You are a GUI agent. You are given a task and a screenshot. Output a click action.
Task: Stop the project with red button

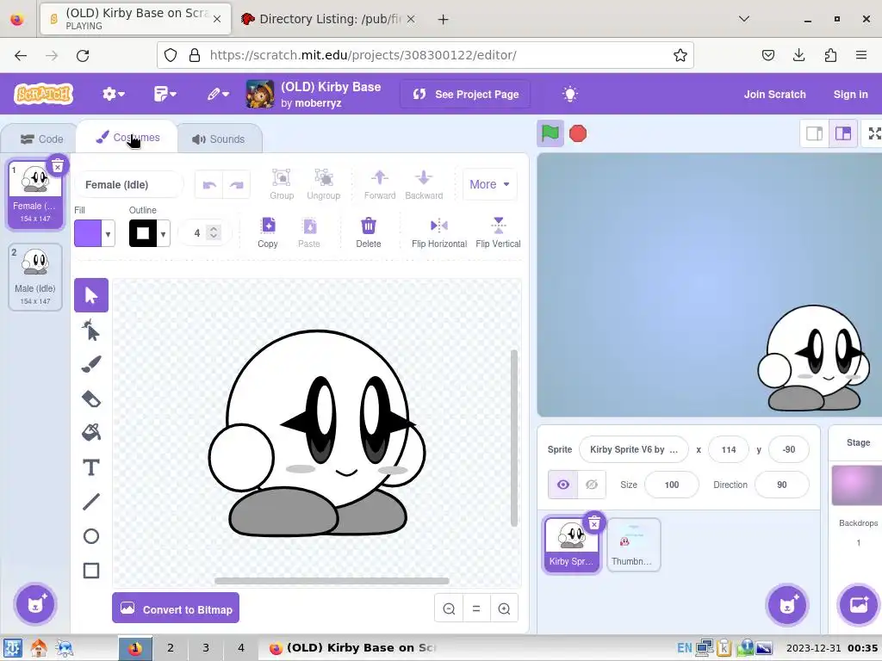[578, 133]
